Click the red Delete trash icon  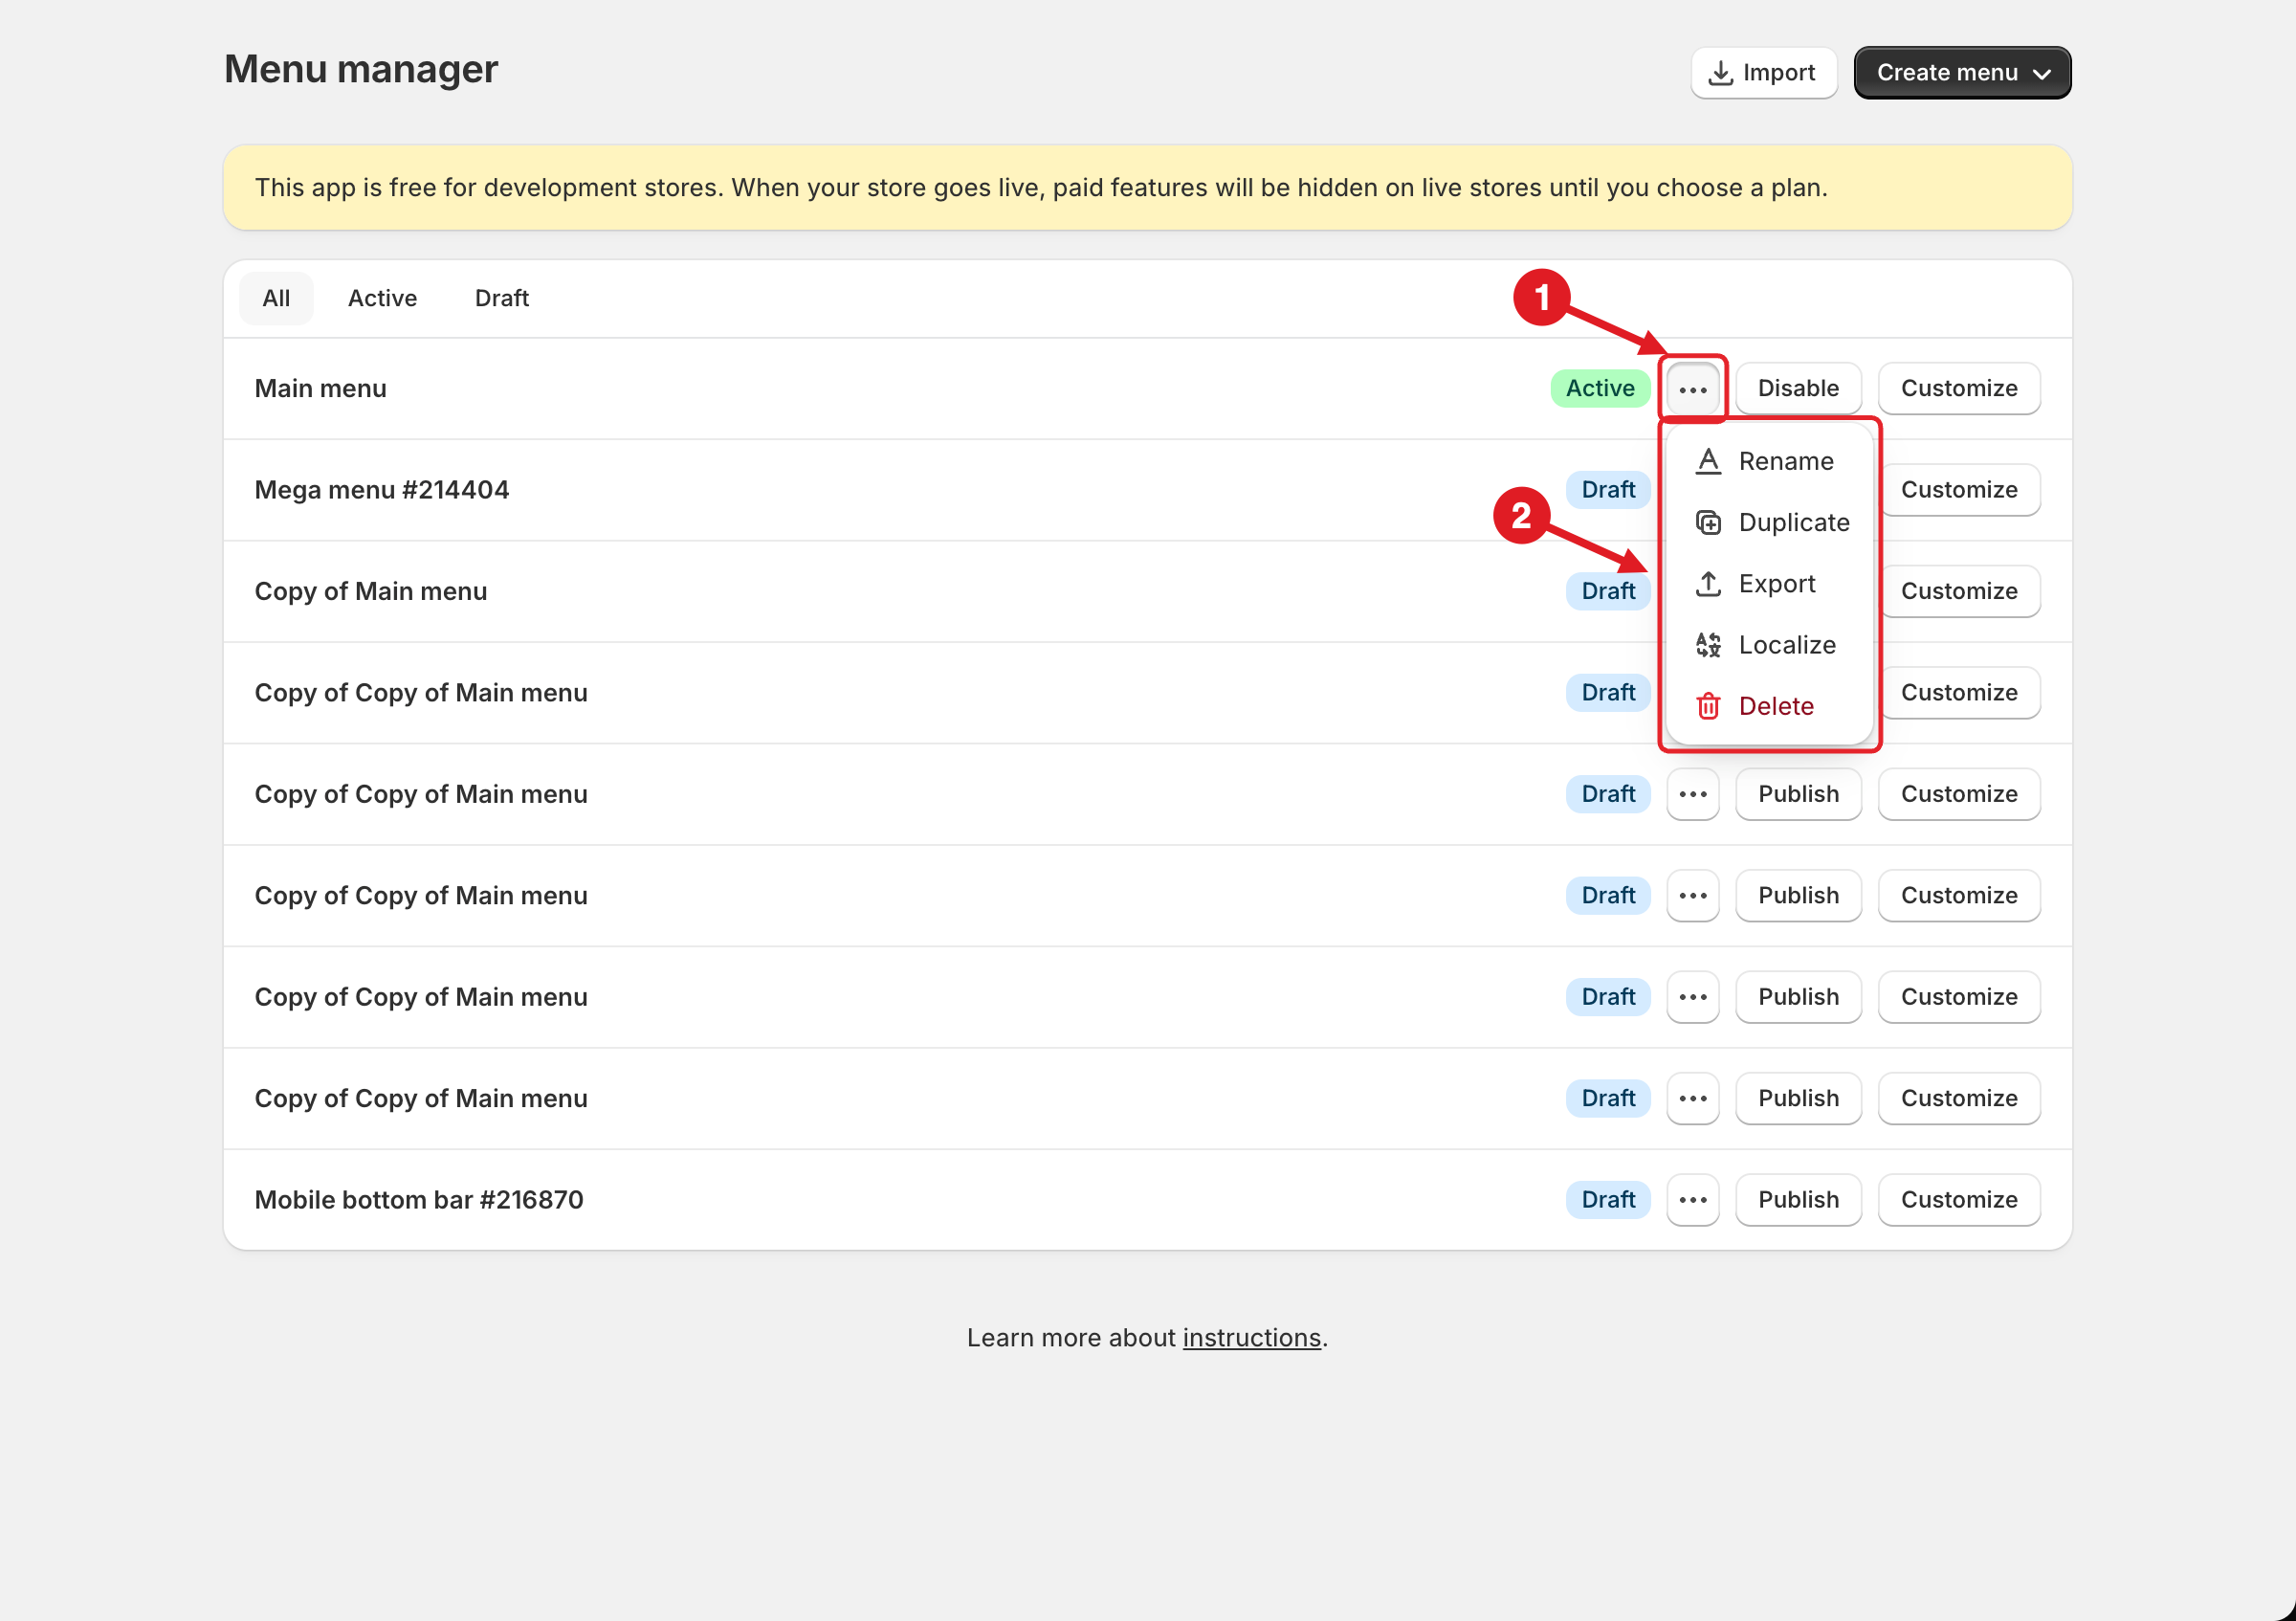click(1708, 706)
